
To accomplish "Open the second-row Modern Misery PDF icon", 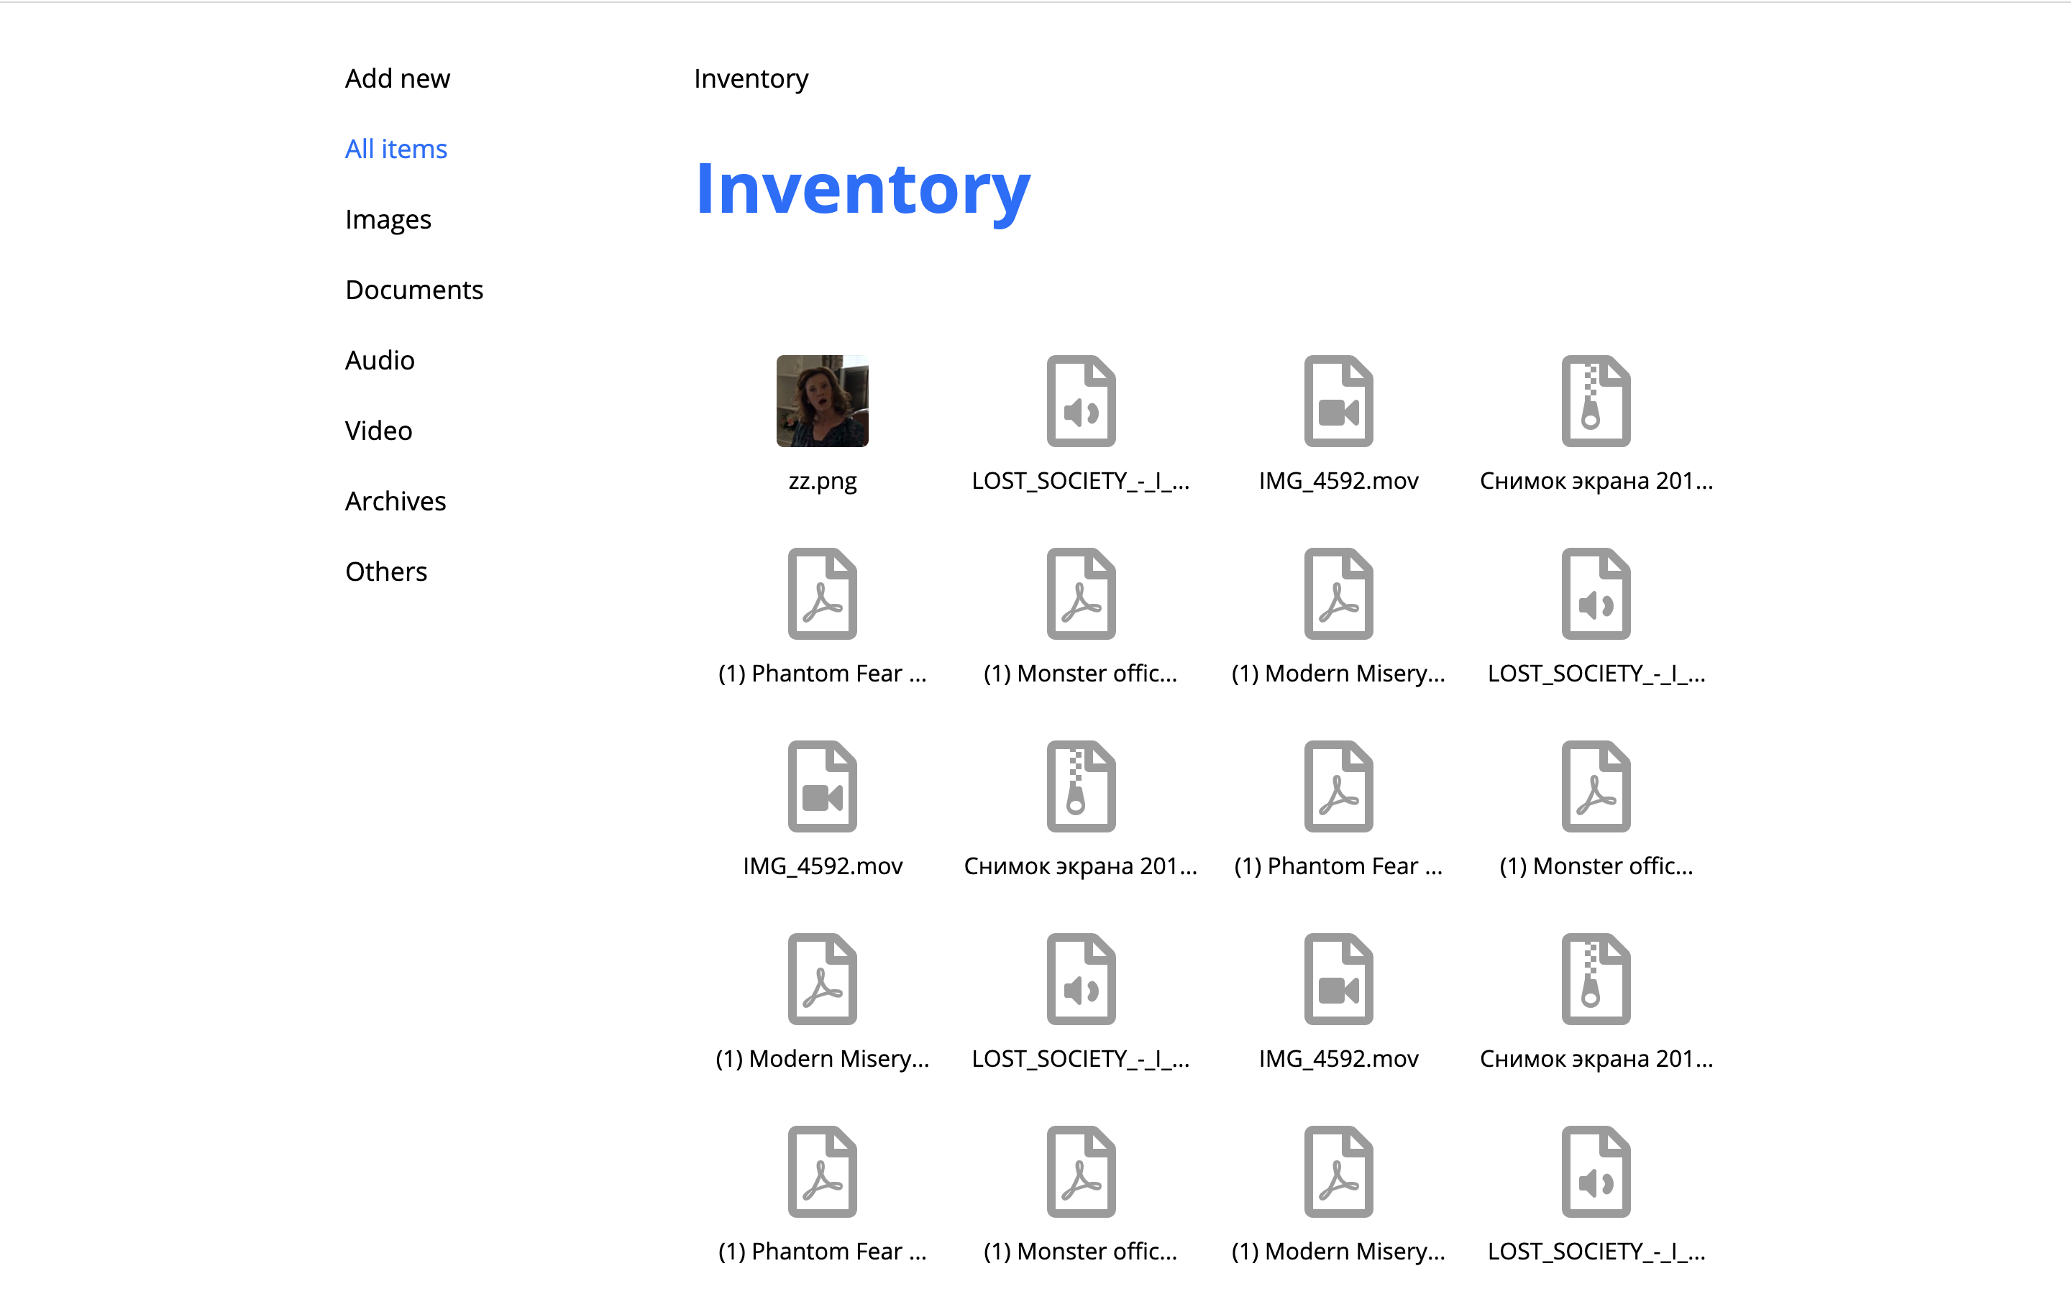I will [x=1338, y=593].
